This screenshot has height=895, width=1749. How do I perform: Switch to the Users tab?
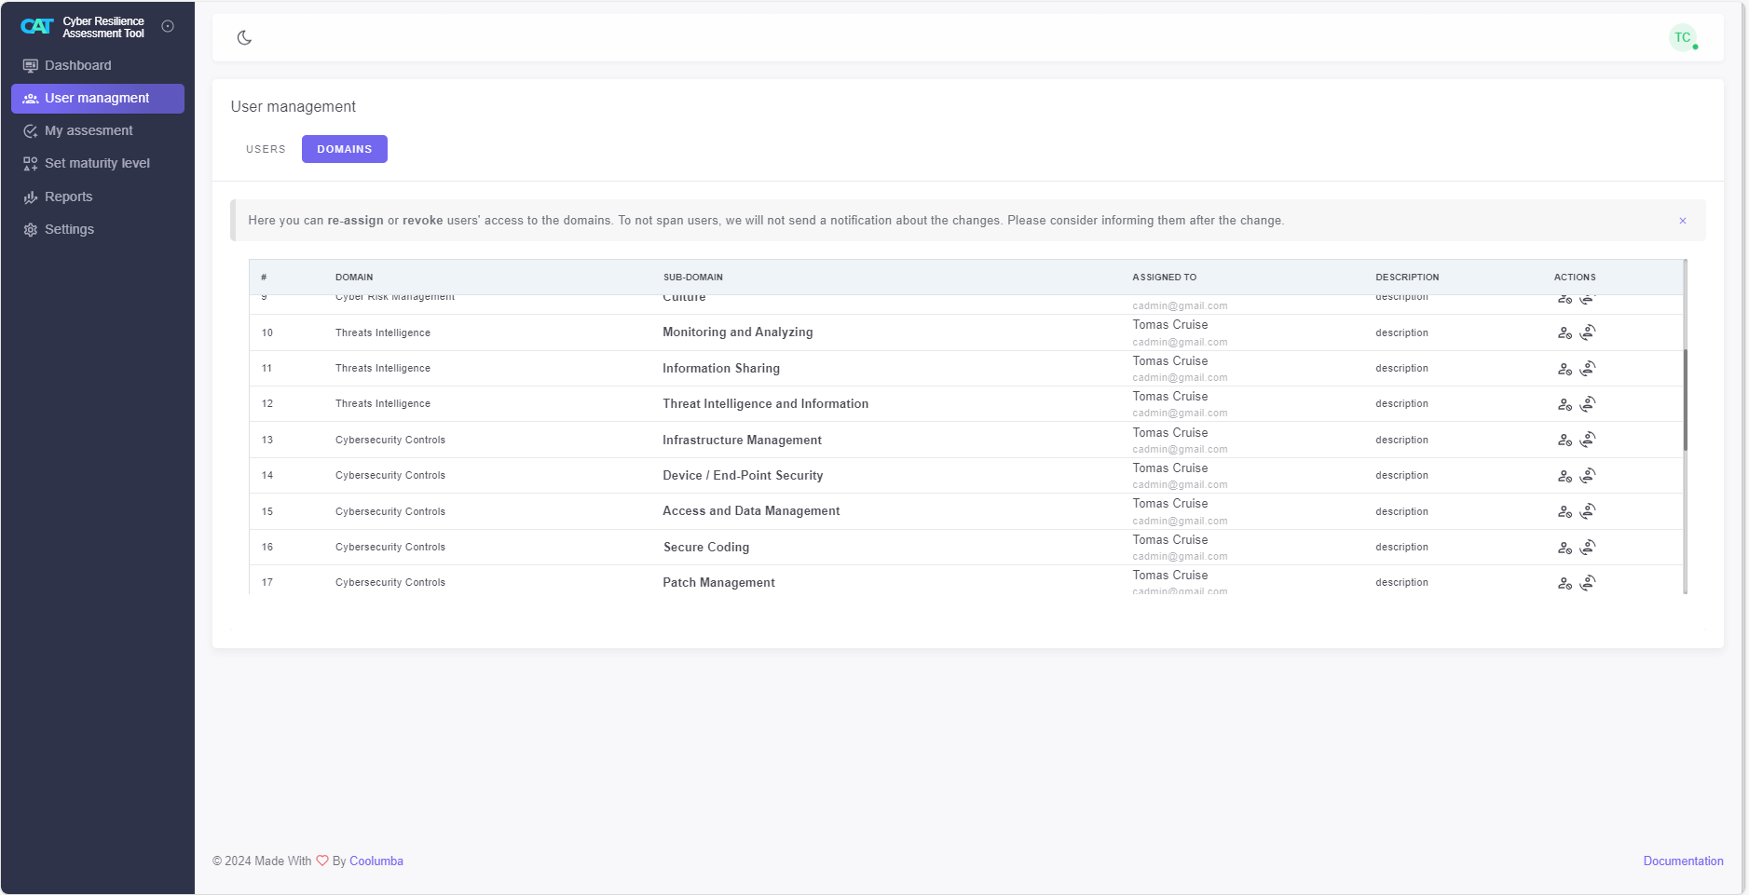pyautogui.click(x=266, y=149)
